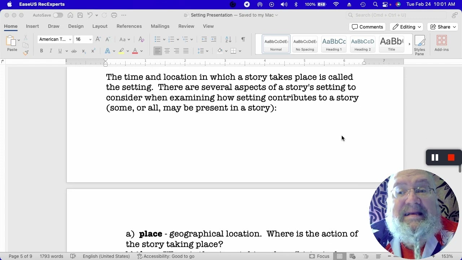
Task: Click the Share button
Action: click(443, 27)
